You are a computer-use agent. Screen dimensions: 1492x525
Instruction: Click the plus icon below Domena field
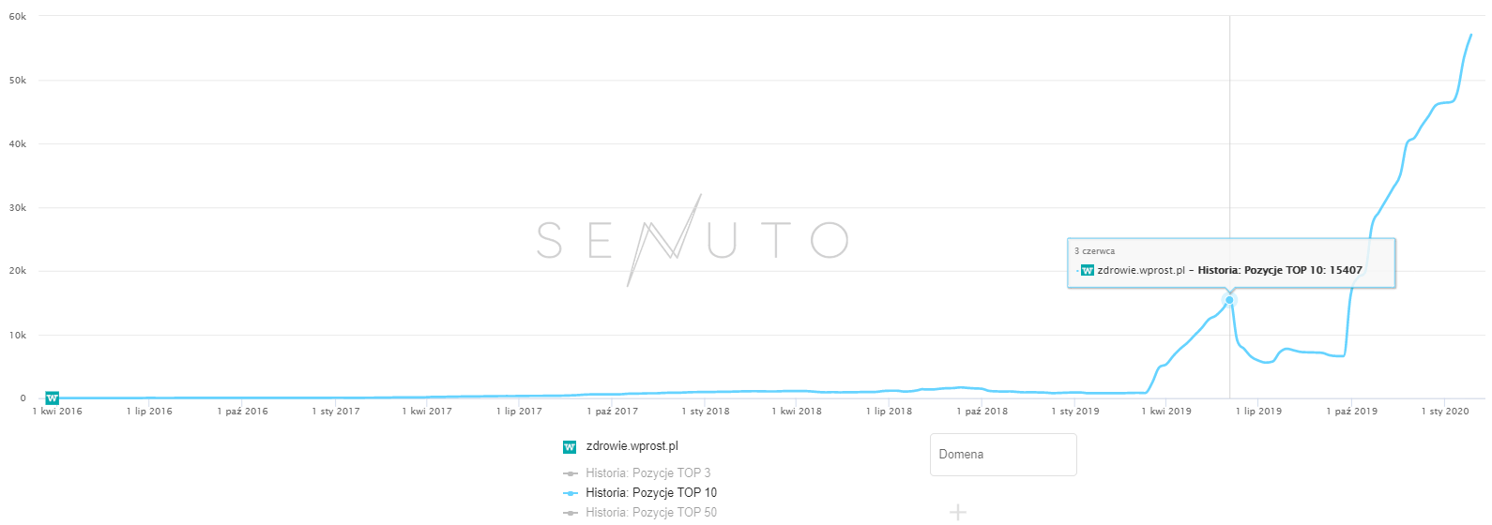point(957,512)
